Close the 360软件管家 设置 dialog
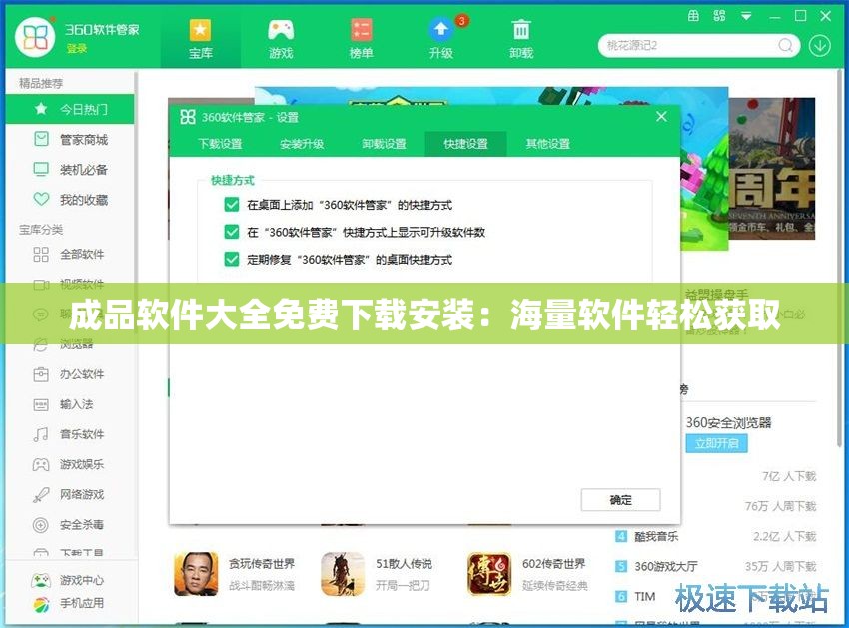The height and width of the screenshot is (628, 849). coord(661,117)
